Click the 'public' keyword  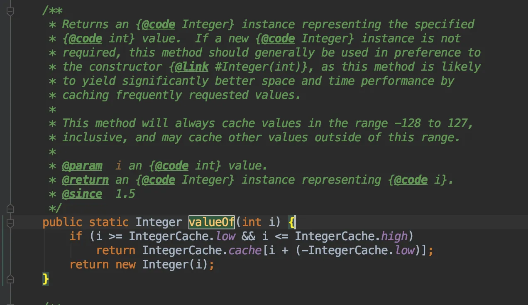62,222
